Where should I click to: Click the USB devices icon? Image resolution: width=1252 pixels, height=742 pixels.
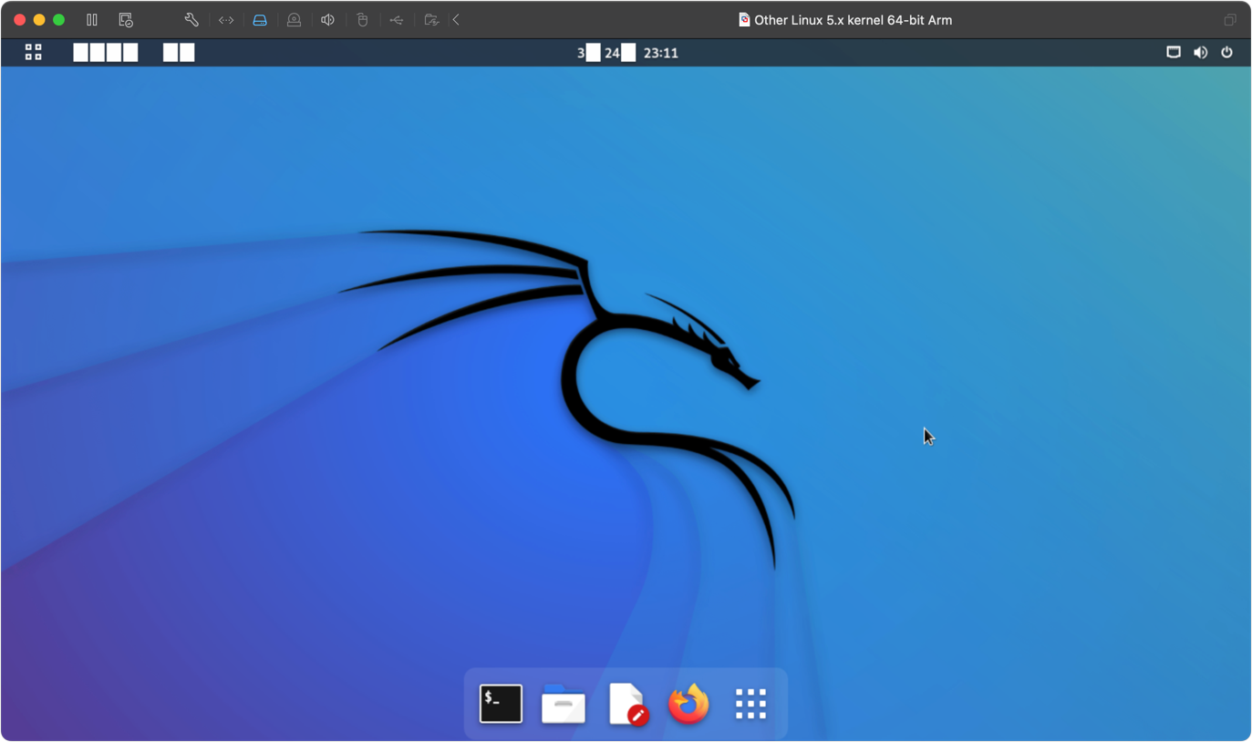(397, 20)
